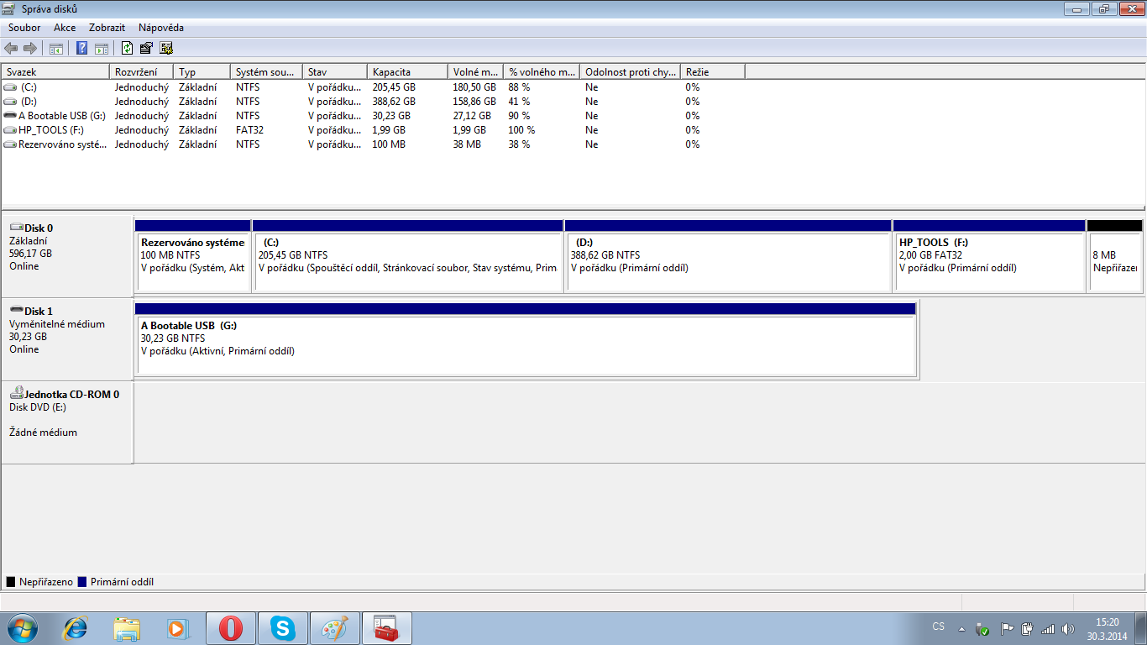This screenshot has width=1147, height=645.
Task: Click the Refresh toolbar icon
Action: 128,48
